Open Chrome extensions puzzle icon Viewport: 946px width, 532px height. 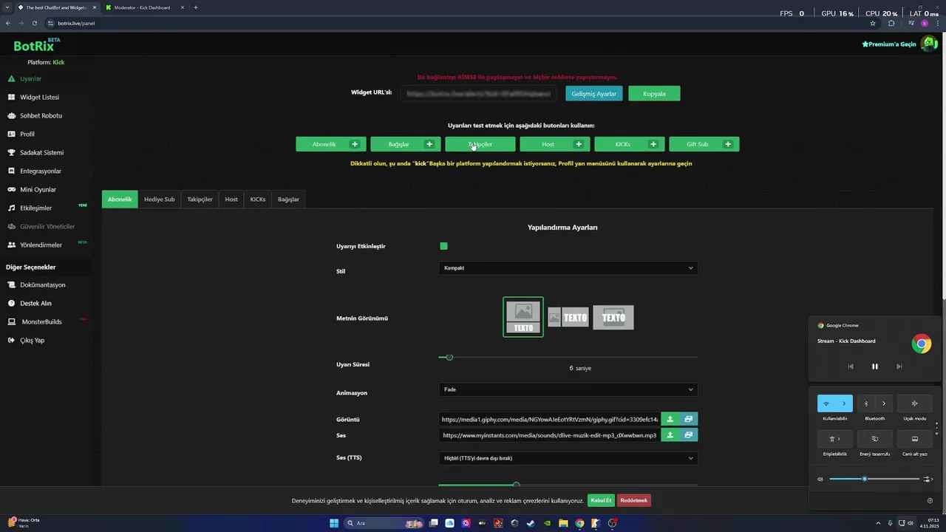(x=891, y=23)
